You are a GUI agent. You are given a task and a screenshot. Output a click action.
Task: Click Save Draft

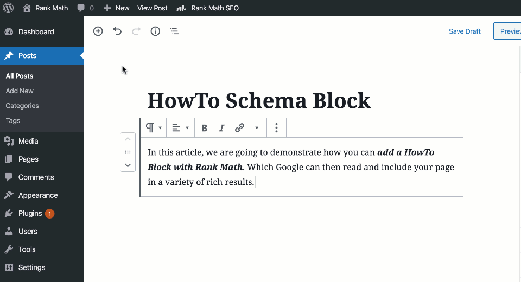pos(465,31)
